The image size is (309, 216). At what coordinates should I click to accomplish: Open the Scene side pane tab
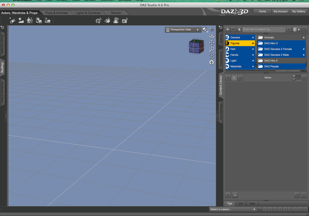coord(221,39)
